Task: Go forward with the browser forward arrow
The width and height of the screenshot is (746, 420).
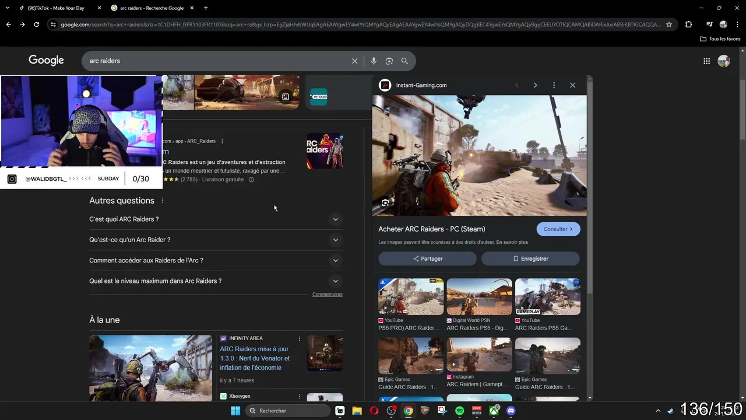Action: pyautogui.click(x=22, y=24)
